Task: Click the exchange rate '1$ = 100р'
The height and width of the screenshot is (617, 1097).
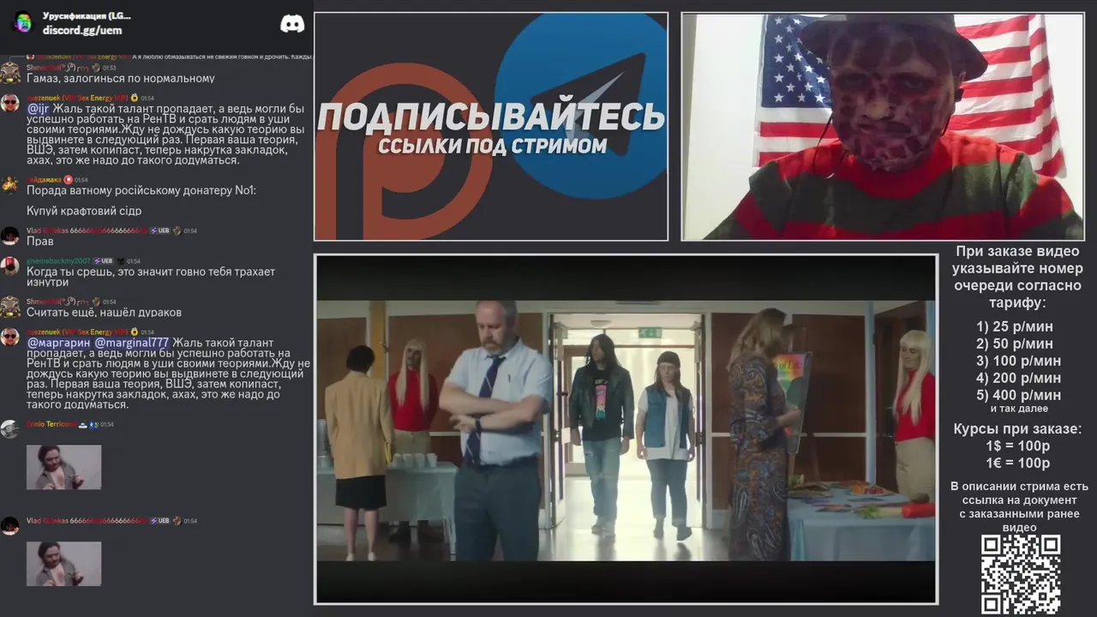Action: coord(1017,446)
